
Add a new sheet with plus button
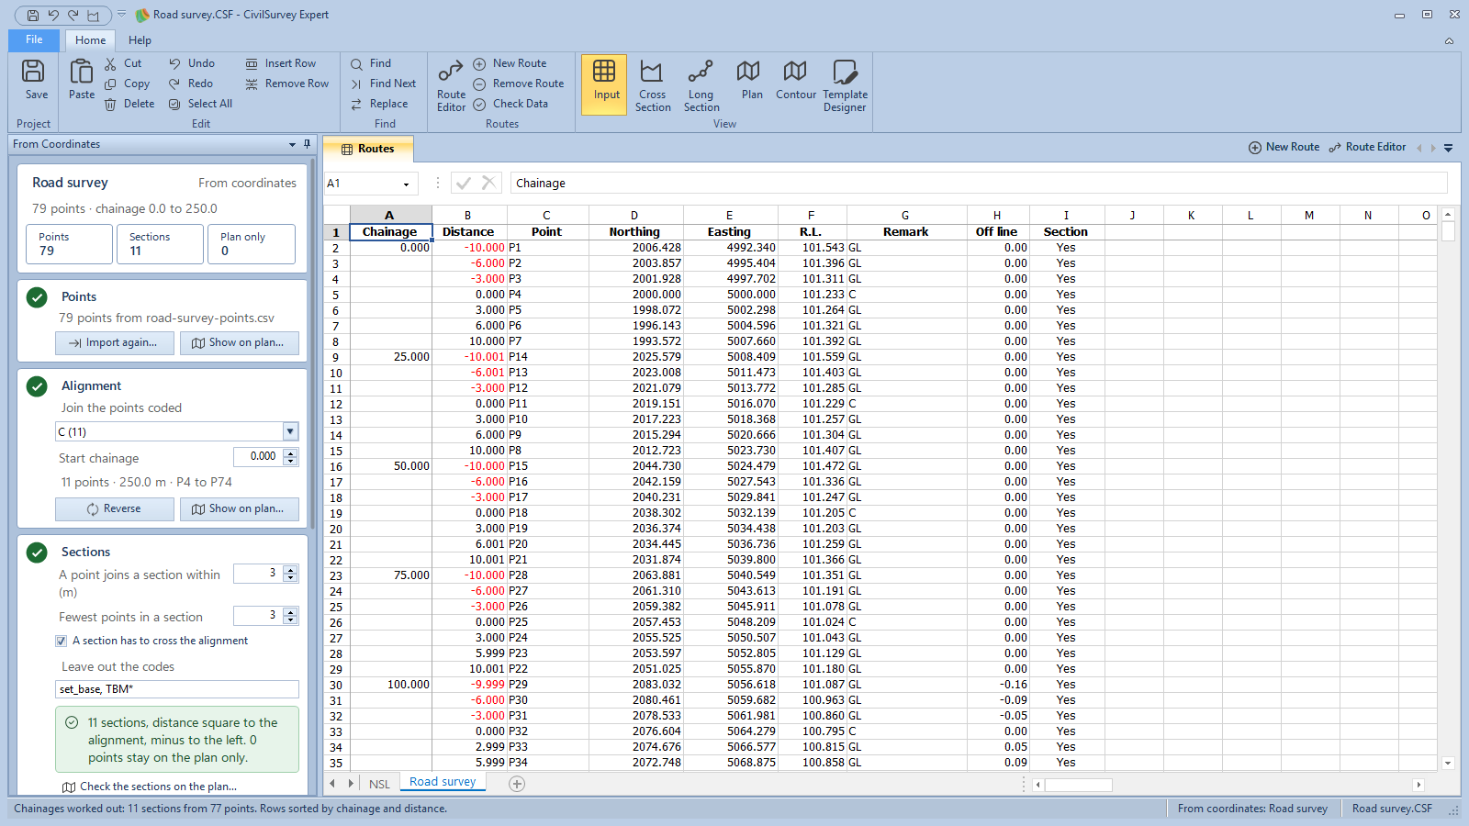coord(517,784)
